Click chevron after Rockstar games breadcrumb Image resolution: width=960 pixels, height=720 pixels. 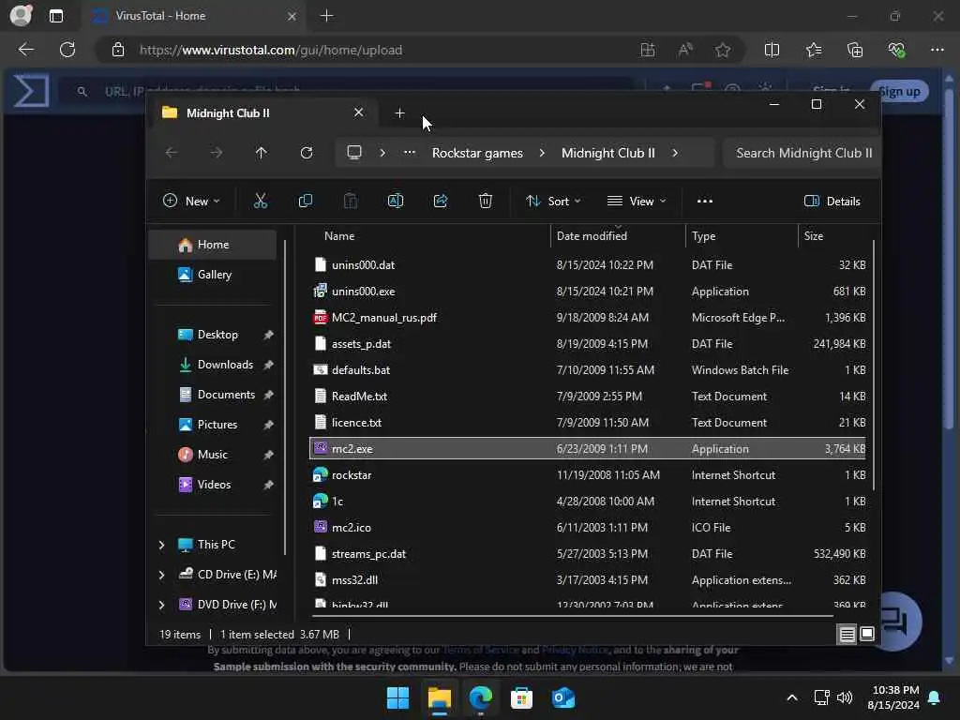click(542, 153)
